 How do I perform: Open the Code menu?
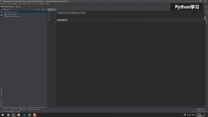click(x=19, y=4)
